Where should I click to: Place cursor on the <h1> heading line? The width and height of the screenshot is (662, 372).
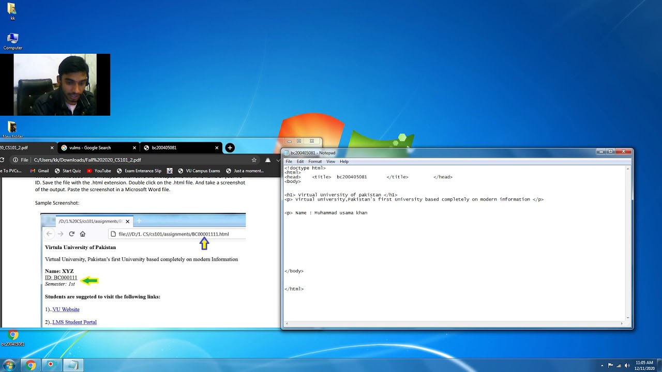[341, 195]
